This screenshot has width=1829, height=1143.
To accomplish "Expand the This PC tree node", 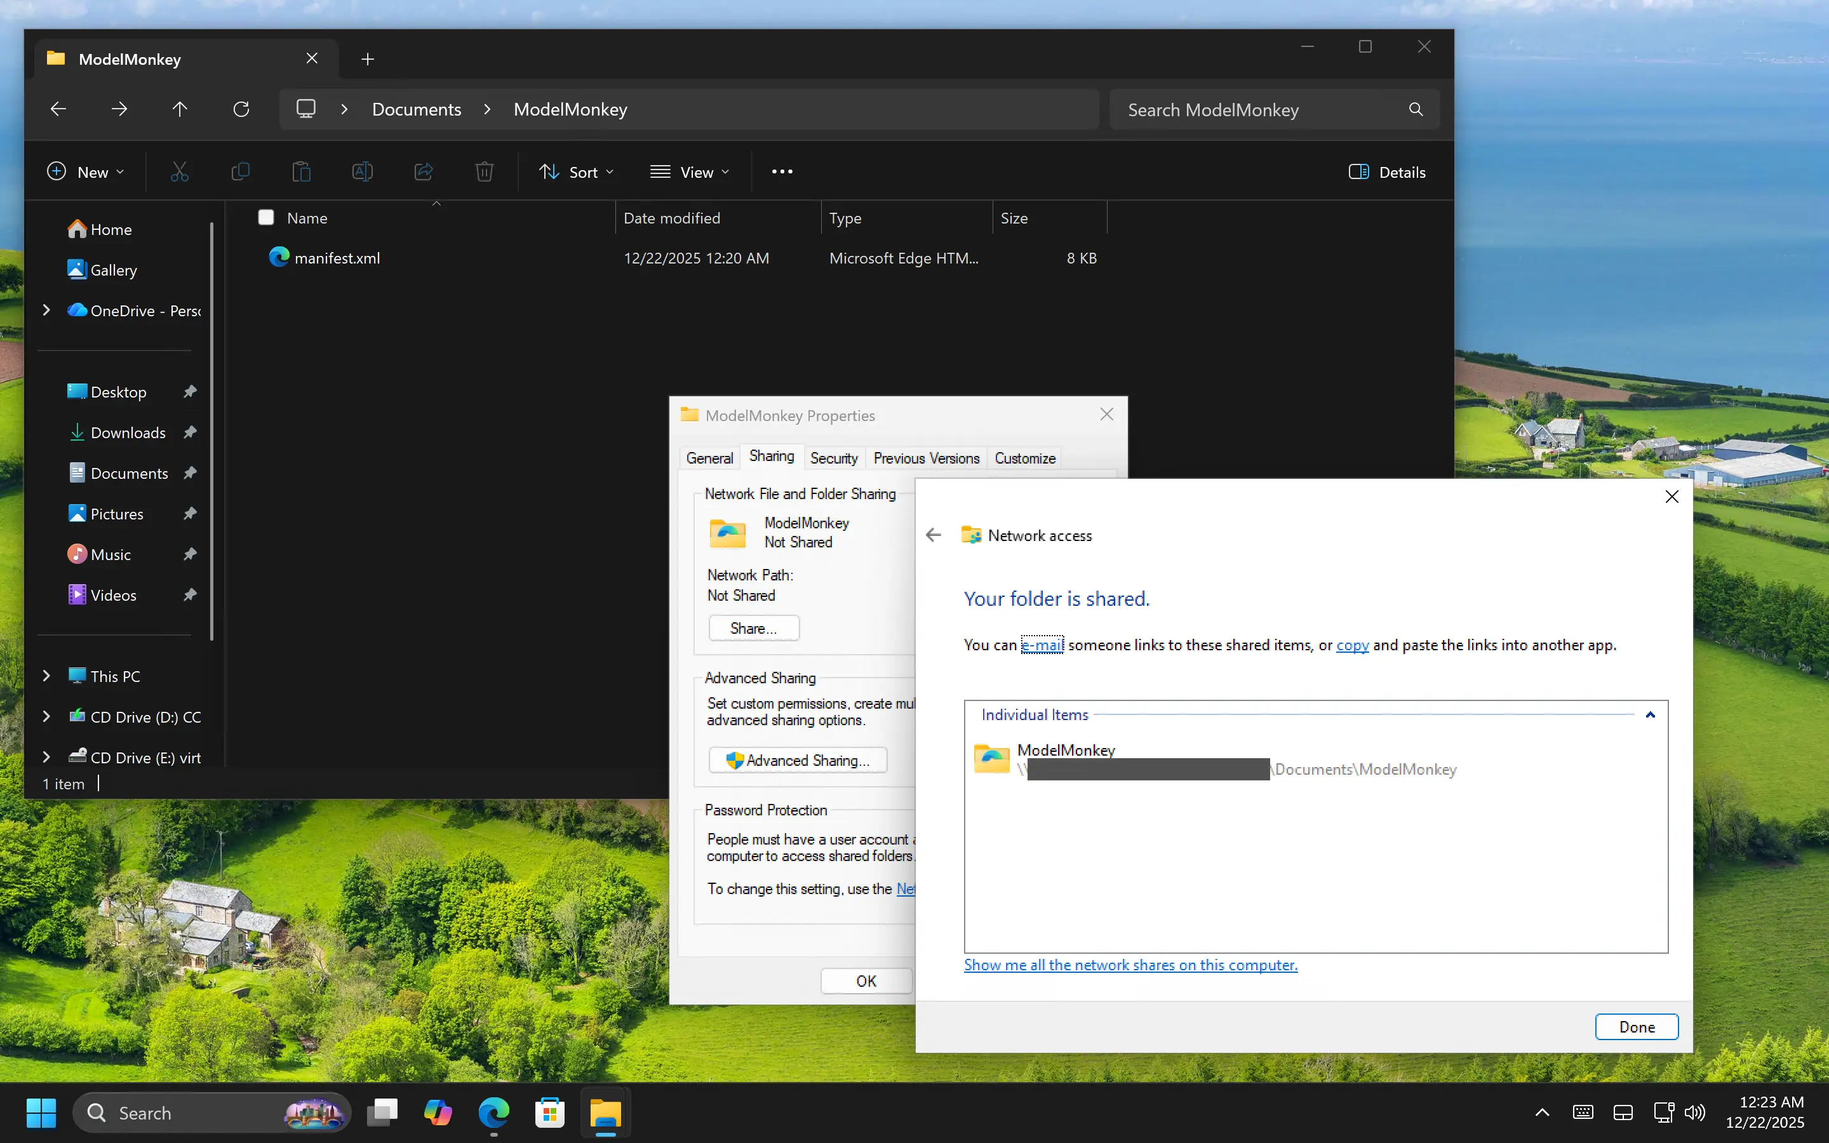I will [x=46, y=676].
